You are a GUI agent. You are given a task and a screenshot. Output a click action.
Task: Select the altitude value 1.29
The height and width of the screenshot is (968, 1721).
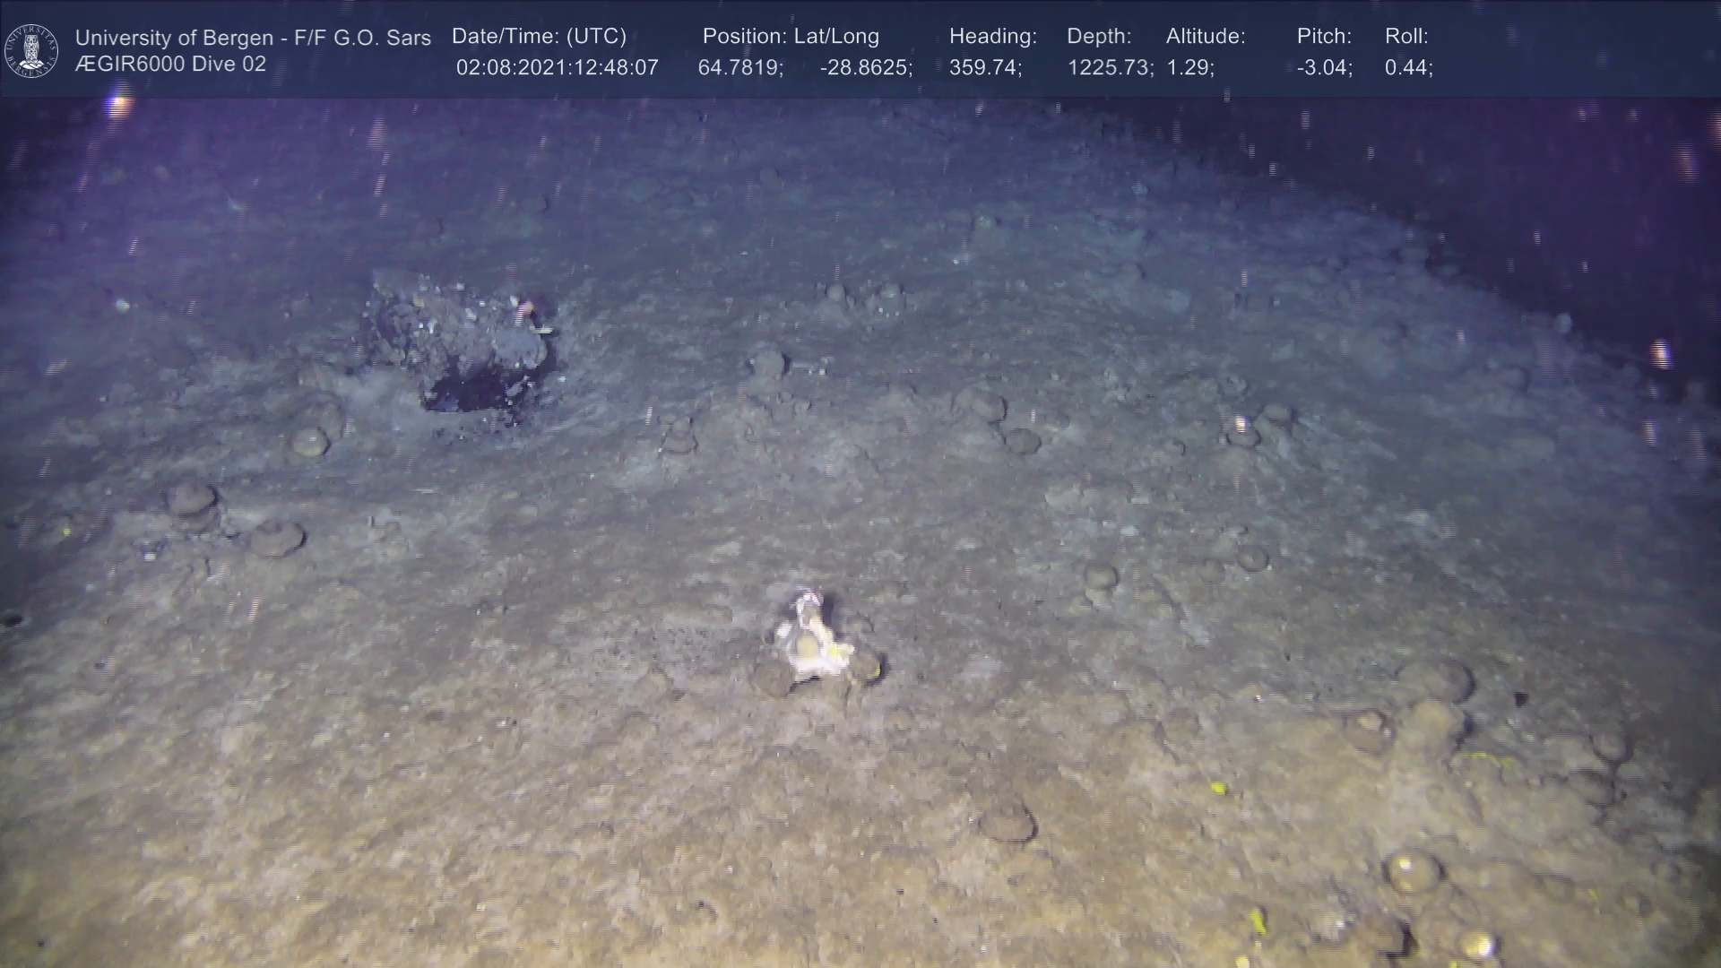1189,68
